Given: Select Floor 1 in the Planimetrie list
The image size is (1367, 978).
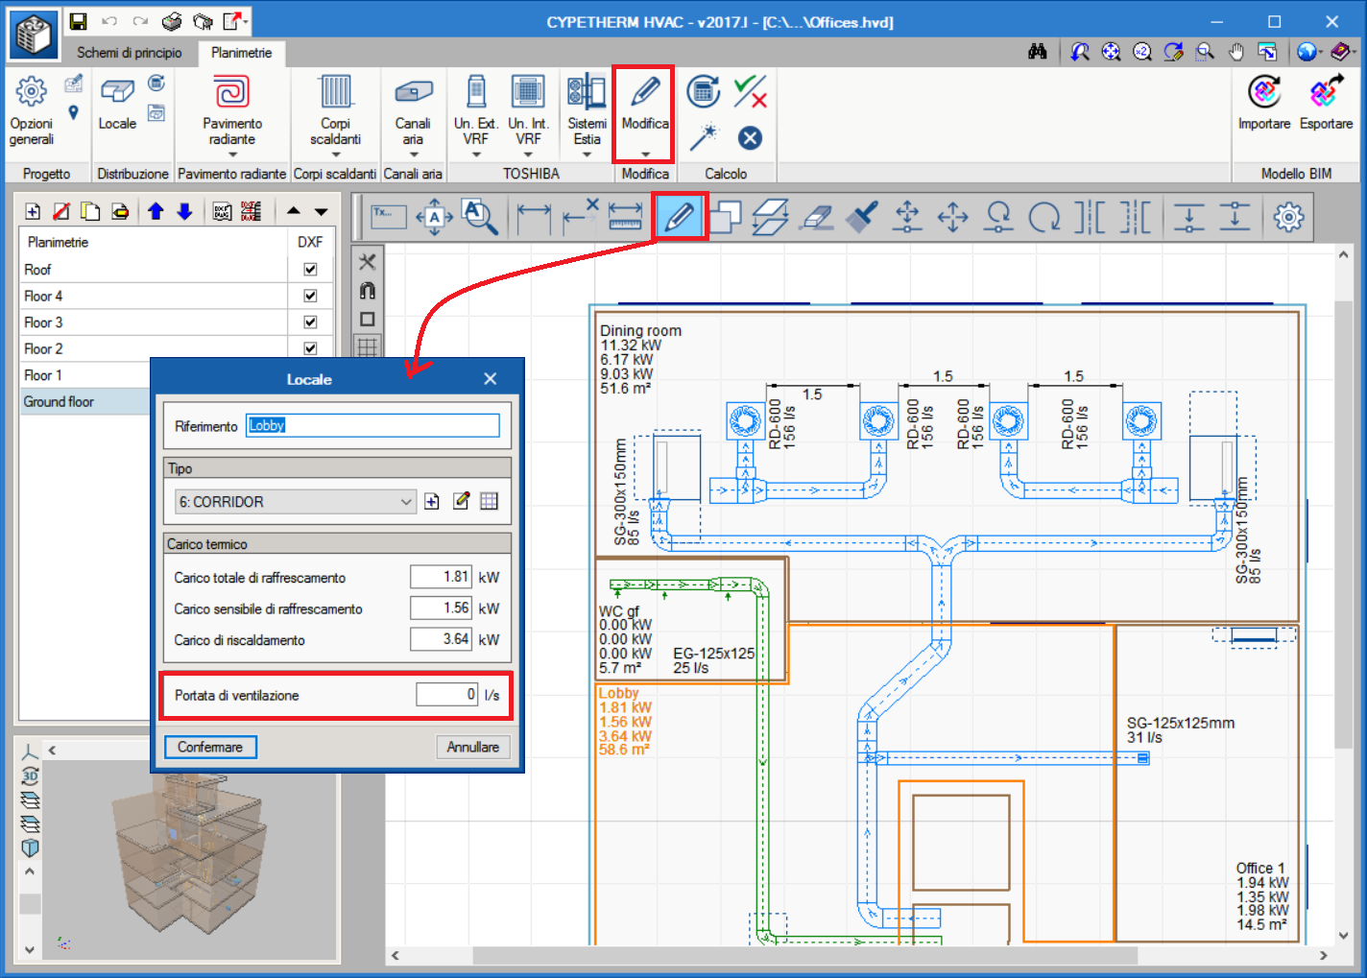Looking at the screenshot, I should point(85,375).
